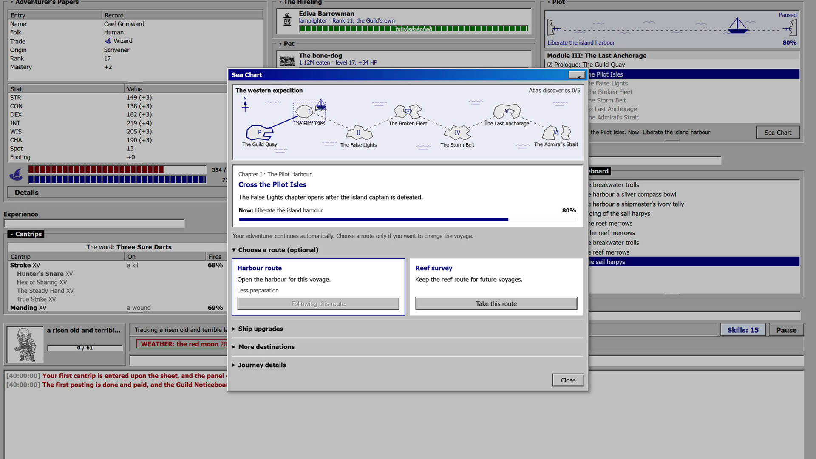Toggle the Prologue: The Guild Quay checkbox
816x459 pixels.
click(550, 65)
